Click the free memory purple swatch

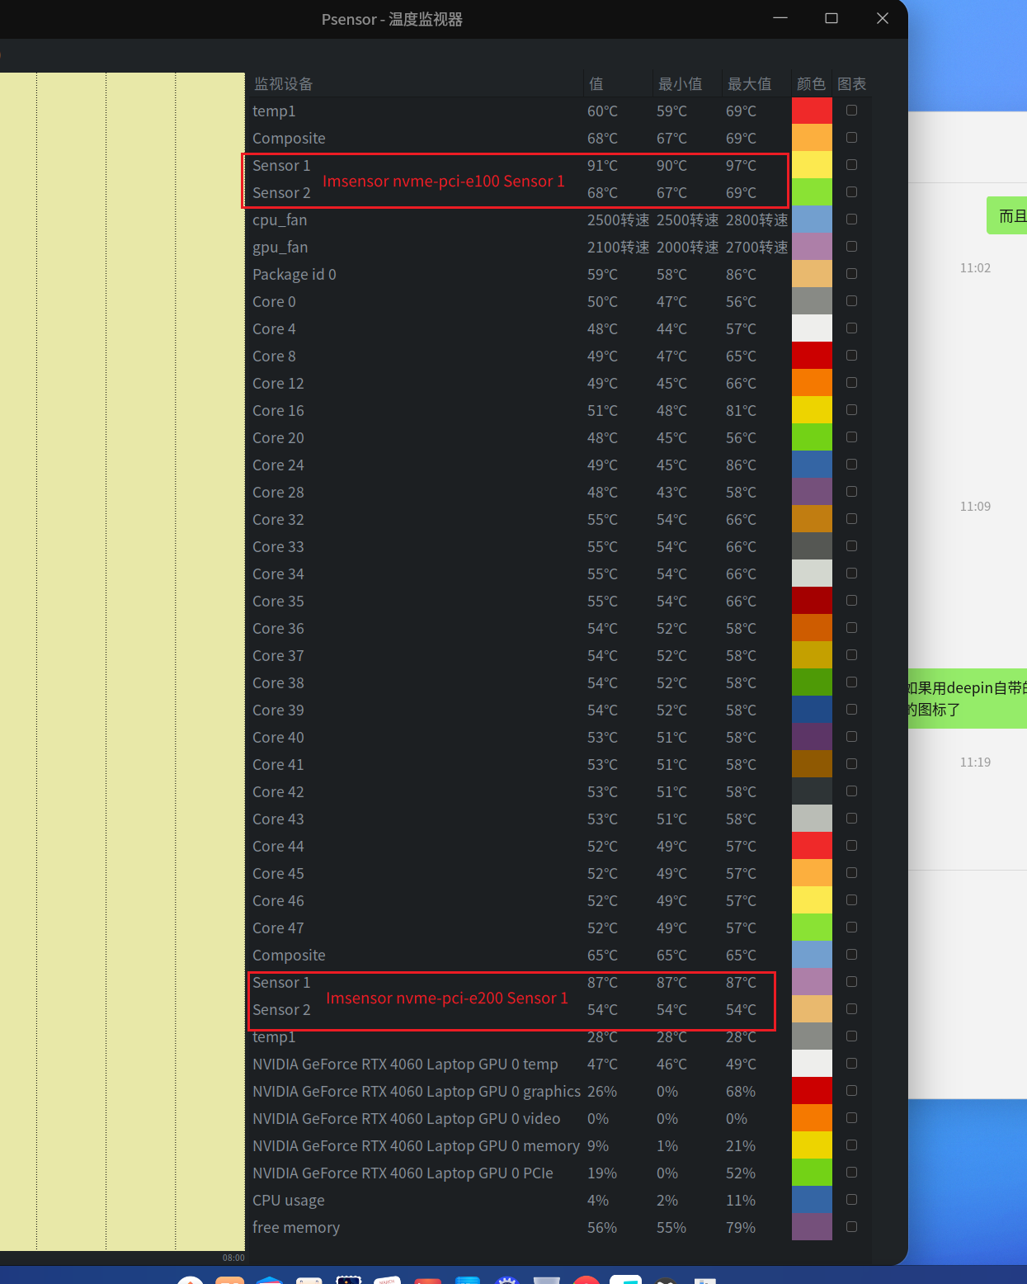tap(812, 1227)
